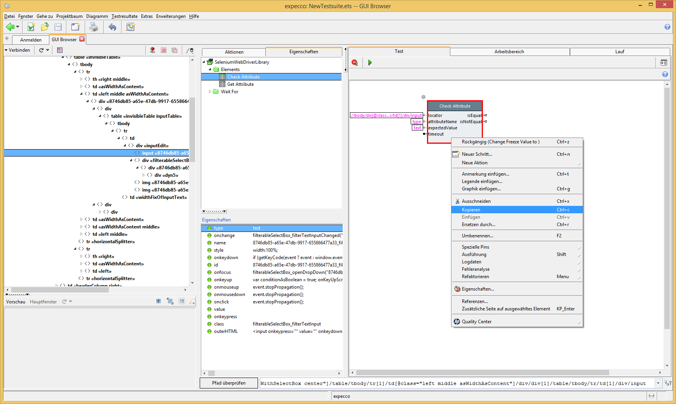Image resolution: width=676 pixels, height=404 pixels.
Task: Click the crosshair icon in preview toolbar
Action: coord(158,301)
